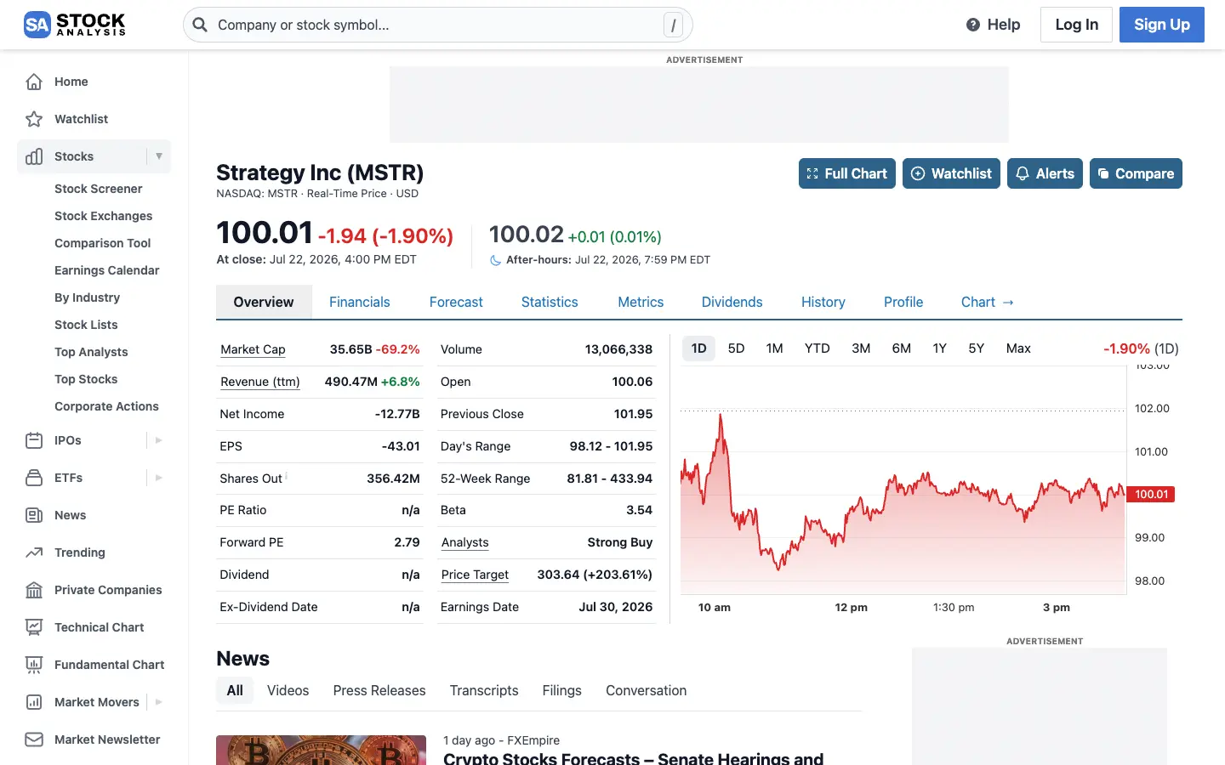1225x765 pixels.
Task: Filter news by Videos
Action: click(x=288, y=690)
